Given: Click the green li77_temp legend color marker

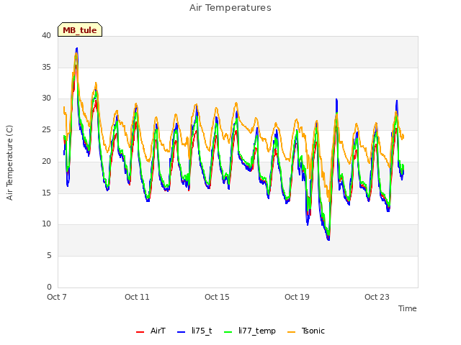Looking at the screenshot, I should [228, 332].
